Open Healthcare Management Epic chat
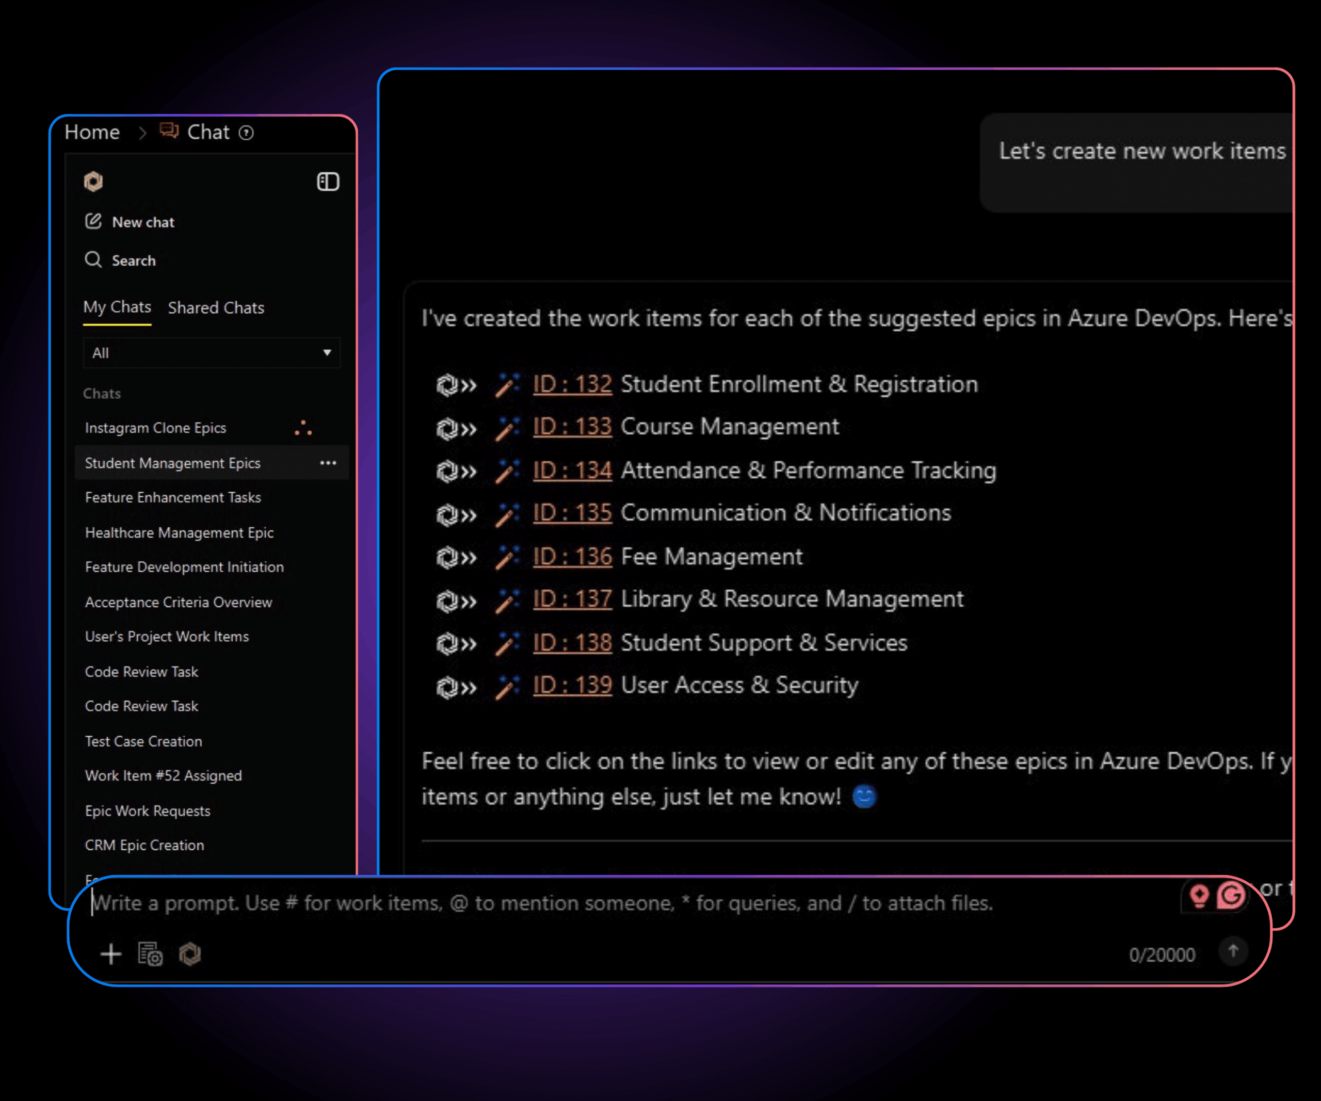This screenshot has height=1101, width=1321. (x=179, y=532)
